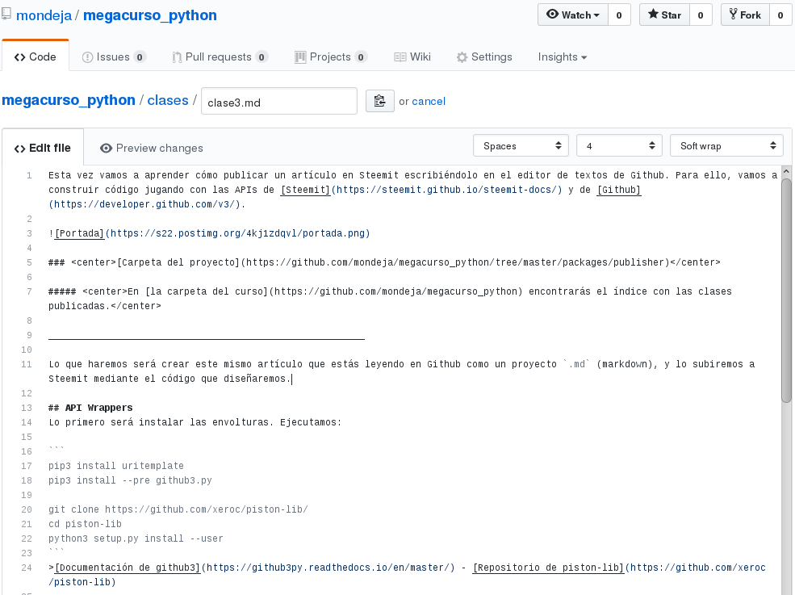The height and width of the screenshot is (595, 795).
Task: Click the 'python3 setup.py install --user' line
Action: point(136,538)
